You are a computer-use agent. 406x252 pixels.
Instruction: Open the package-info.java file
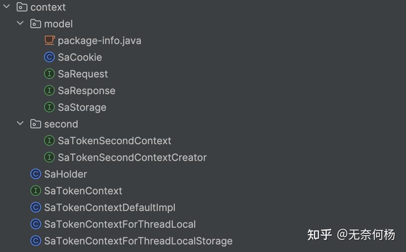tap(99, 40)
